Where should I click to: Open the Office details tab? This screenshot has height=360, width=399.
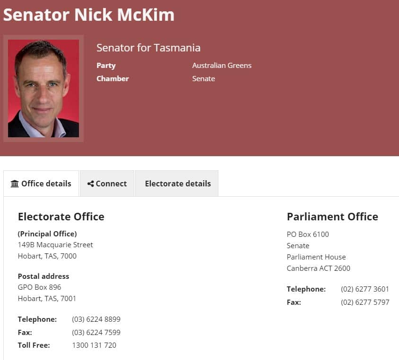point(41,184)
